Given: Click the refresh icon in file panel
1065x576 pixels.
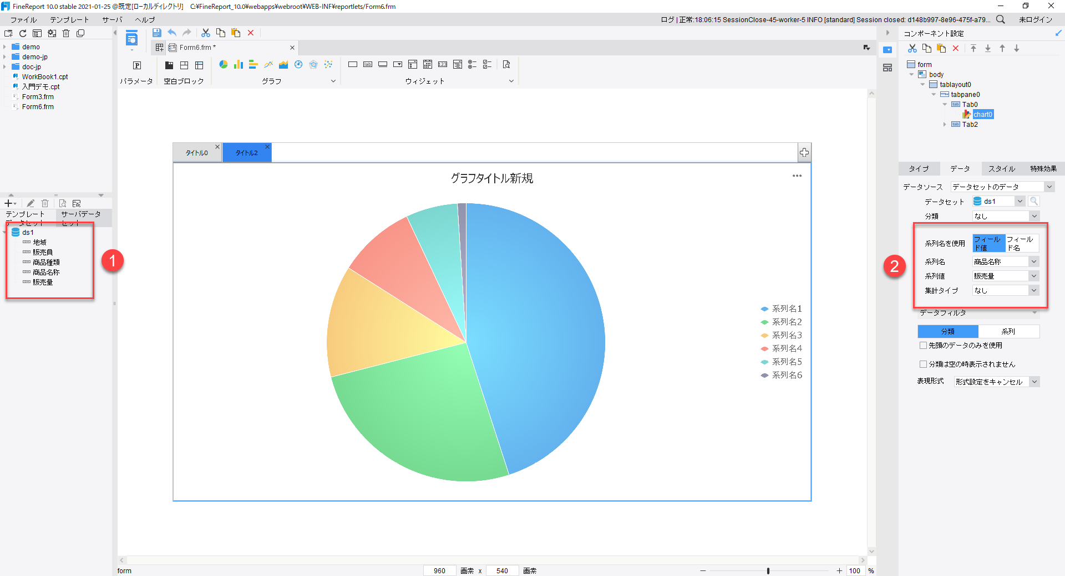Looking at the screenshot, I should pyautogui.click(x=23, y=33).
